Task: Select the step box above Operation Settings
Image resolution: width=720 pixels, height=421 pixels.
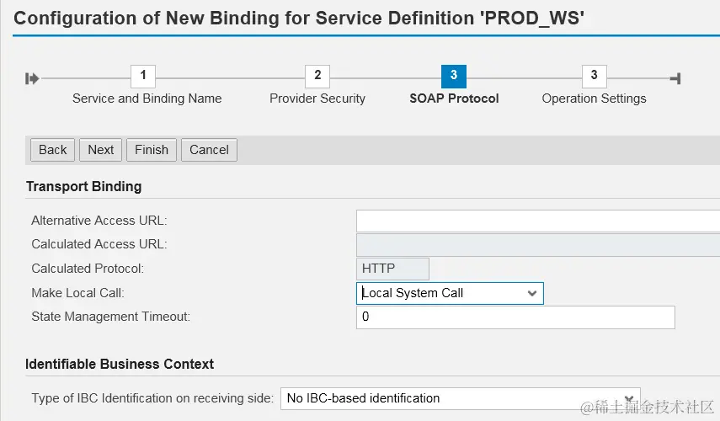Action: click(594, 77)
